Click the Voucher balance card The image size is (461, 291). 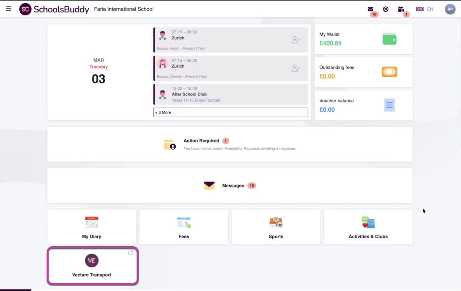pyautogui.click(x=363, y=105)
